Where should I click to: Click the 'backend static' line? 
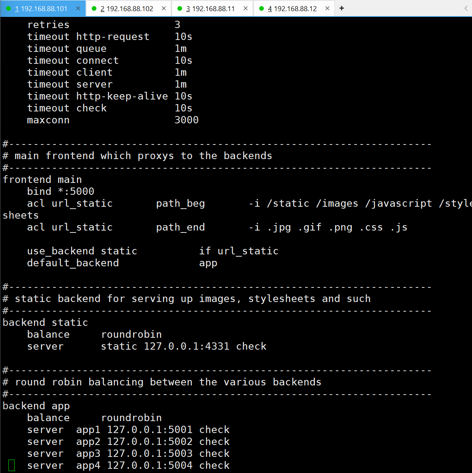coord(45,322)
